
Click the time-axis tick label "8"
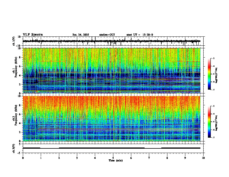pos(167,158)
